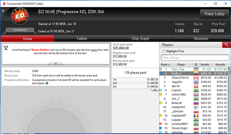Click the broadcast antenna news icon
This screenshot has width=231, height=134.
tap(6, 48)
